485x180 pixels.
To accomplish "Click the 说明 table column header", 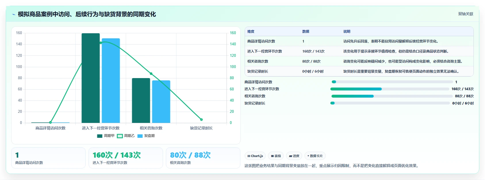I will coord(347,32).
